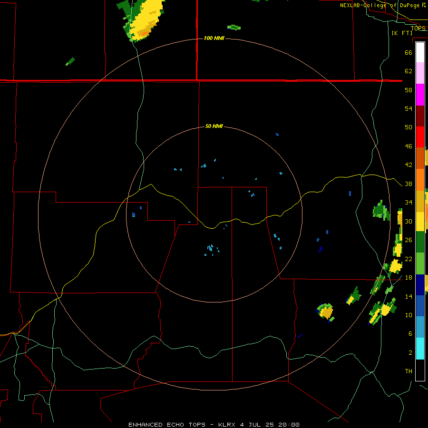Click legend value 6
Viewport: 428px width, 428px height.
coord(410,334)
